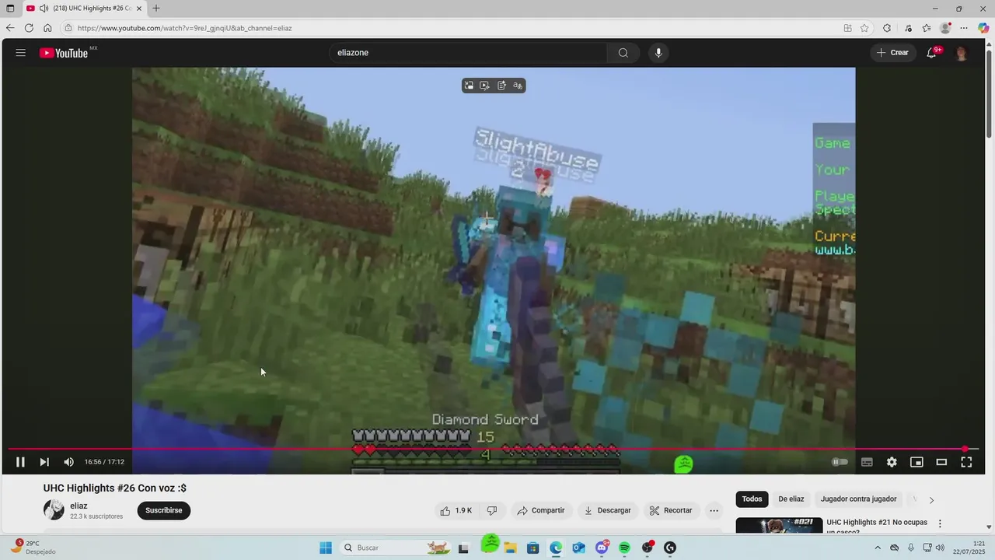Open Discord from the taskbar
The width and height of the screenshot is (995, 560).
(x=602, y=548)
